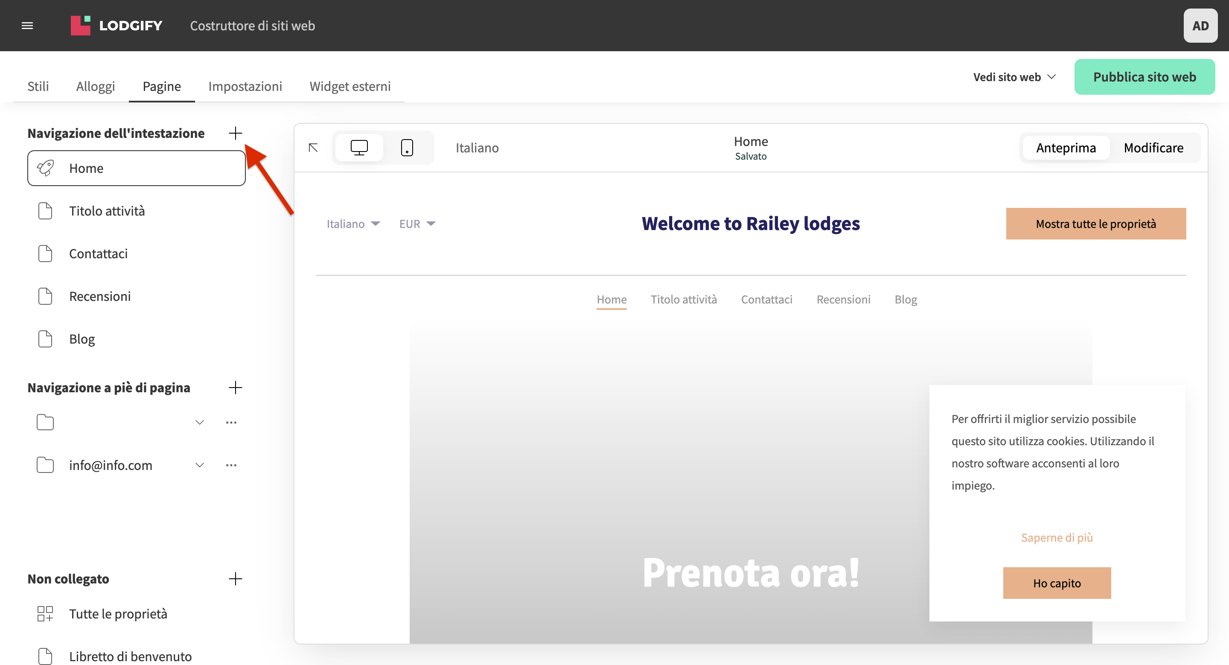Open the EUR currency dropdown
The height and width of the screenshot is (665, 1229).
[417, 224]
